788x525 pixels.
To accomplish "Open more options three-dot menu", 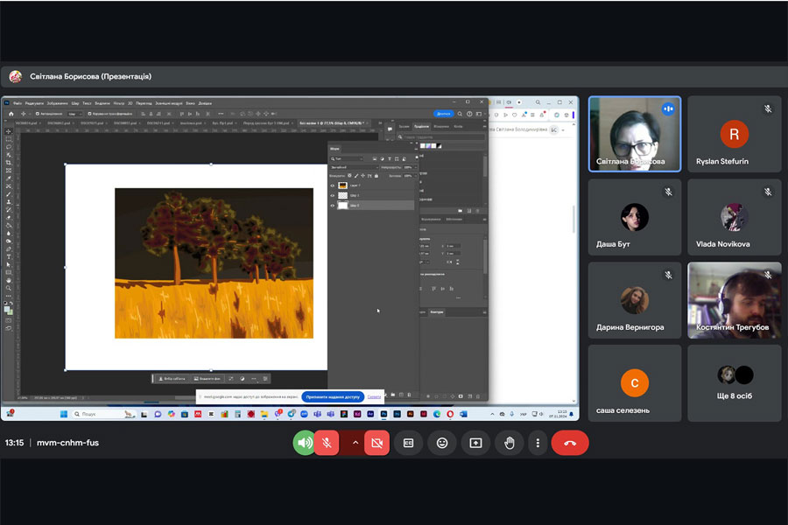I will point(538,443).
